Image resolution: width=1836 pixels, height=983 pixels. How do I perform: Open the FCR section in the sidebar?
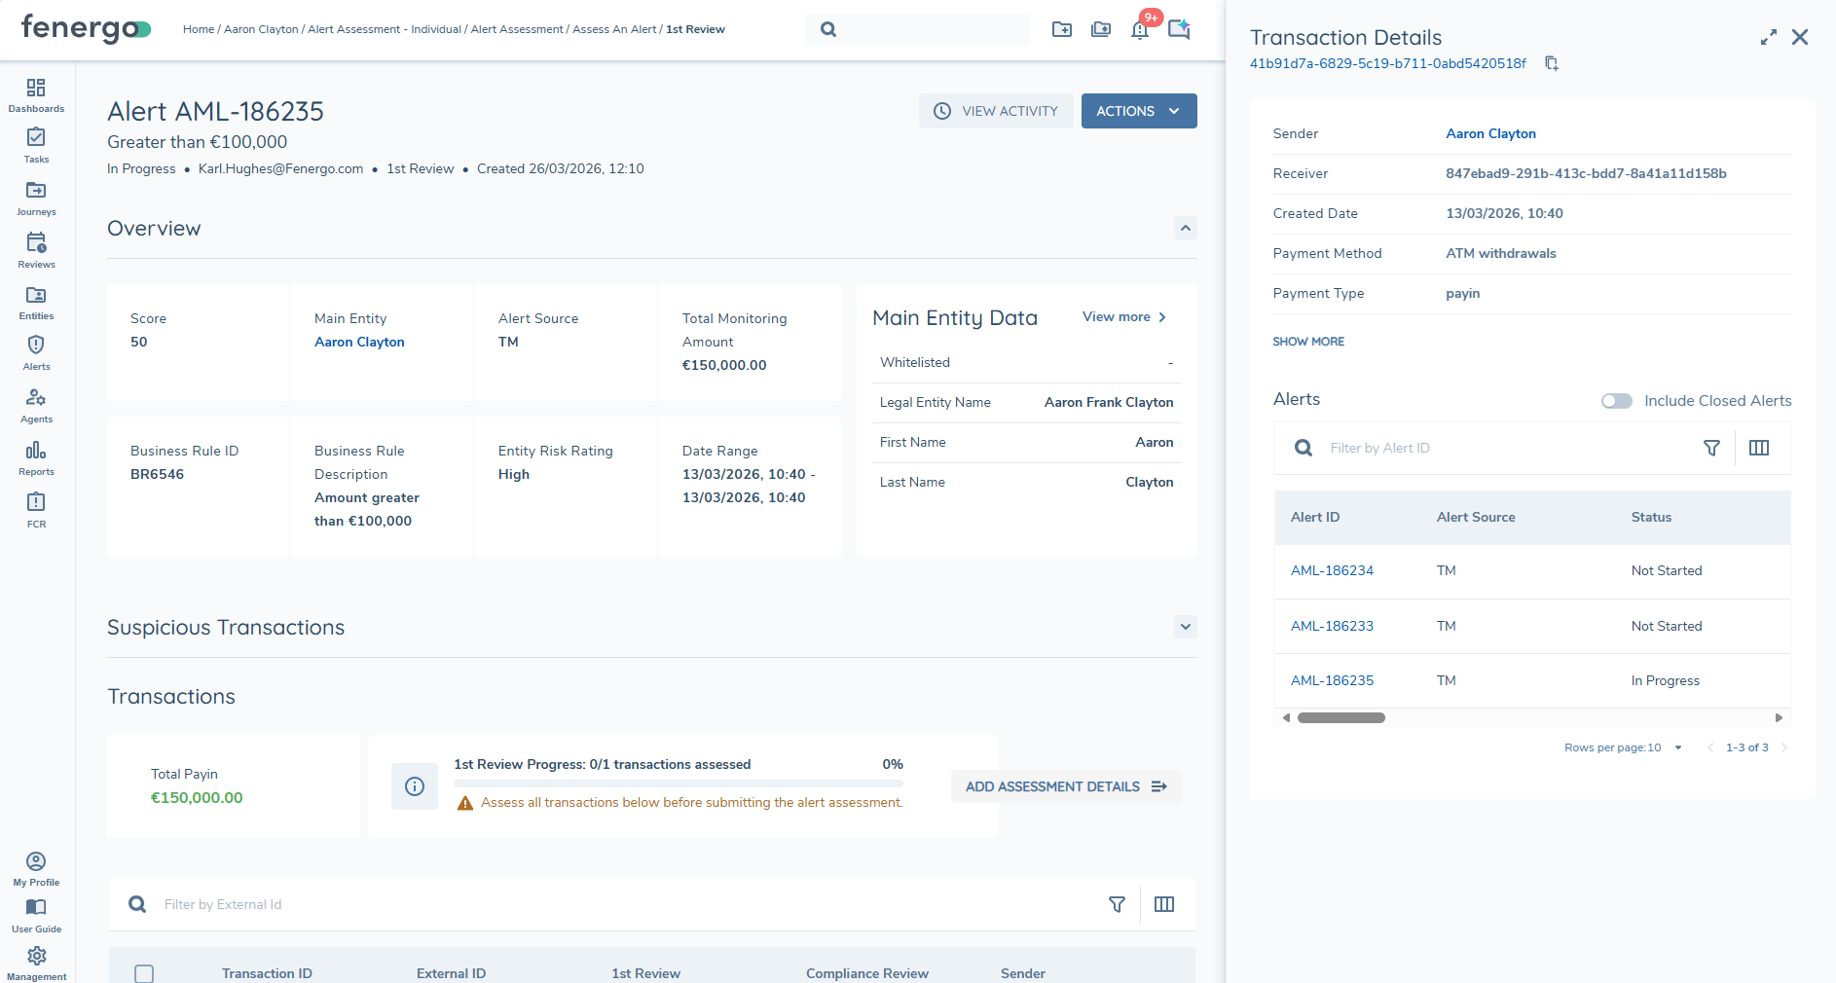pyautogui.click(x=36, y=510)
